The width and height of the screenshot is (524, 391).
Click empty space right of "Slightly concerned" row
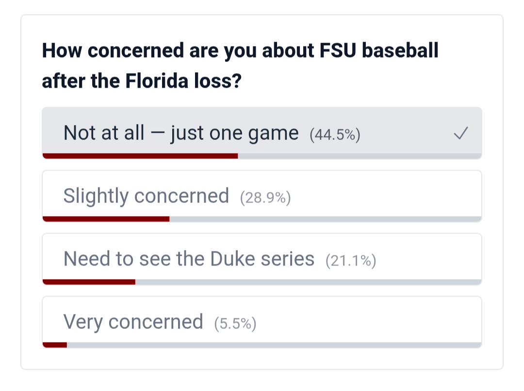click(x=388, y=195)
